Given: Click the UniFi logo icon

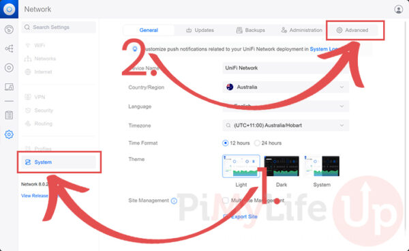Looking at the screenshot, I should [9, 9].
